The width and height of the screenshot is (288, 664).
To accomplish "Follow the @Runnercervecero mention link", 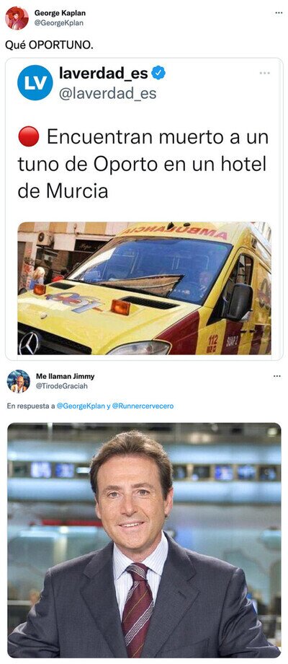I will (x=143, y=406).
